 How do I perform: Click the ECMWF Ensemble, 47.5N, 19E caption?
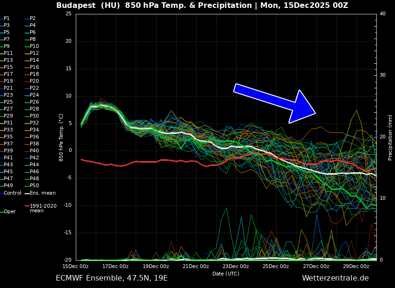click(x=112, y=278)
